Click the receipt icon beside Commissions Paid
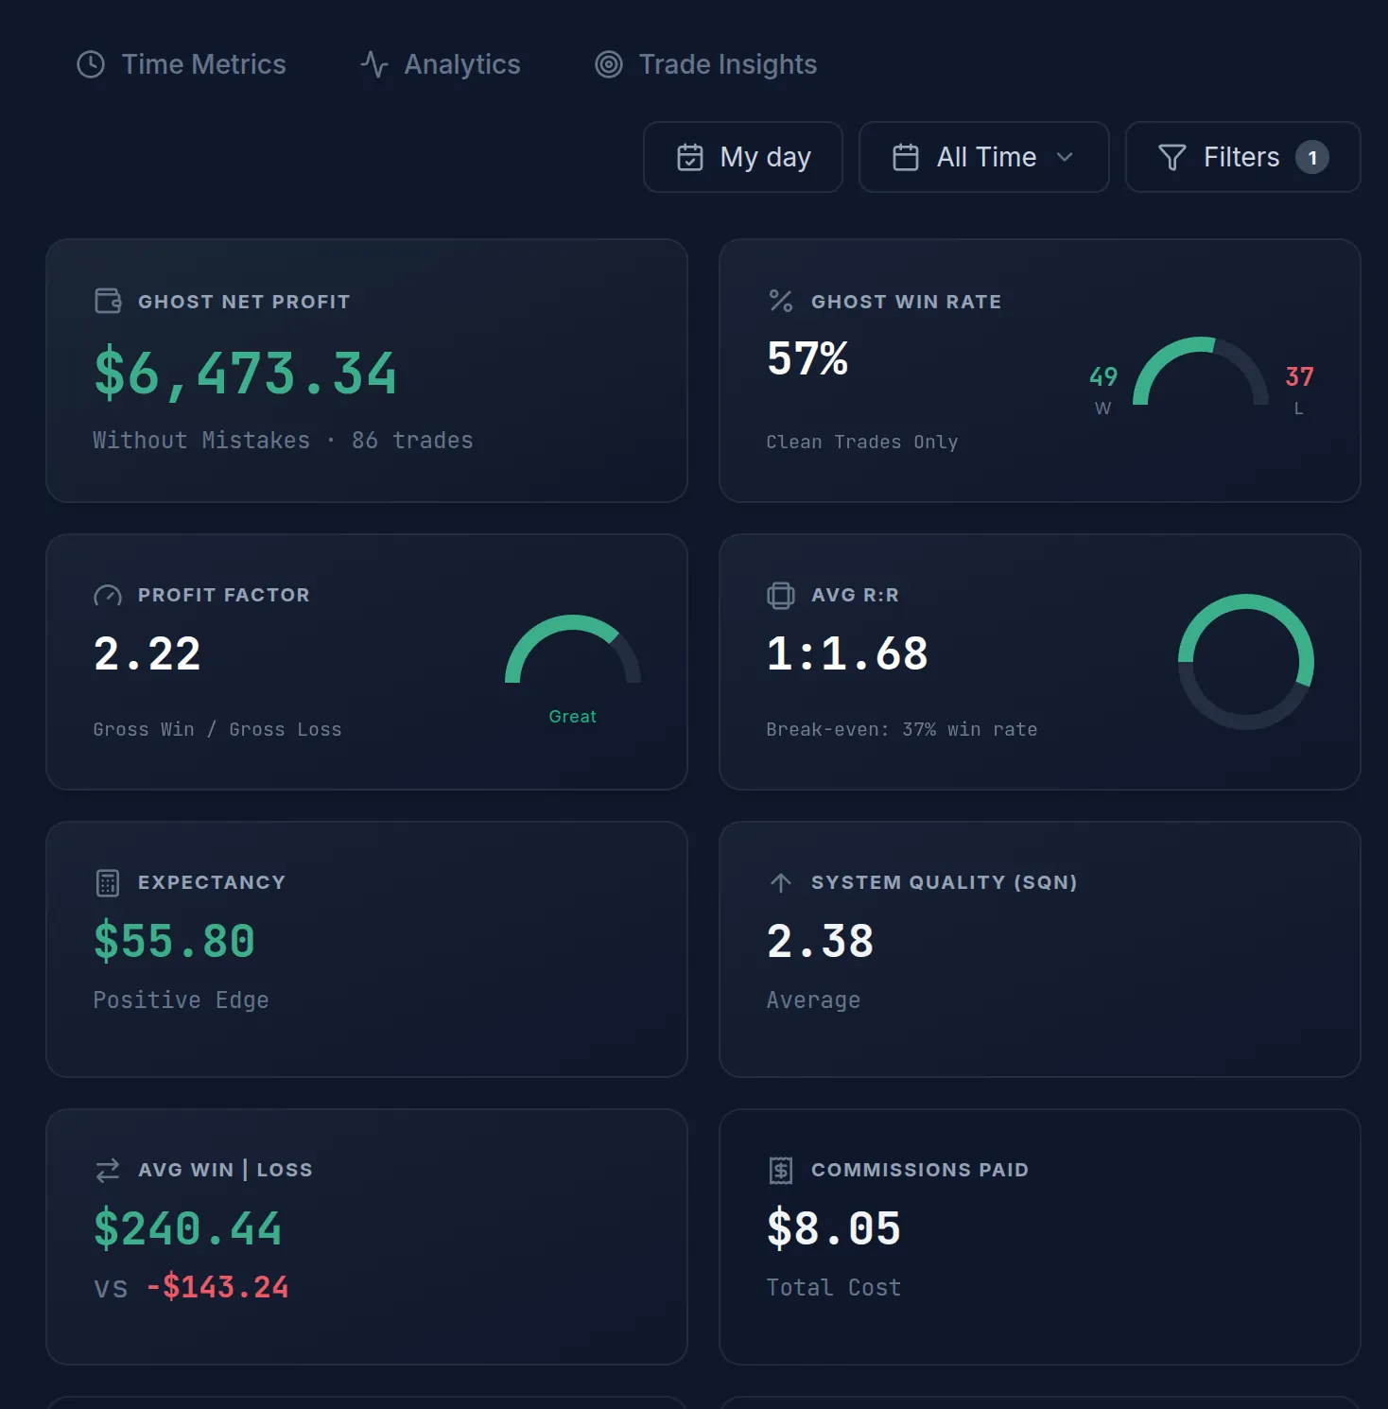1388x1409 pixels. (781, 1171)
